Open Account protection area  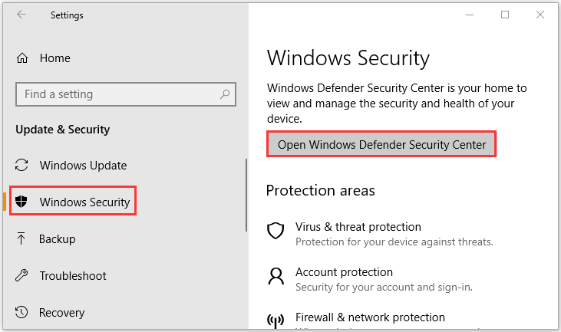pos(344,272)
